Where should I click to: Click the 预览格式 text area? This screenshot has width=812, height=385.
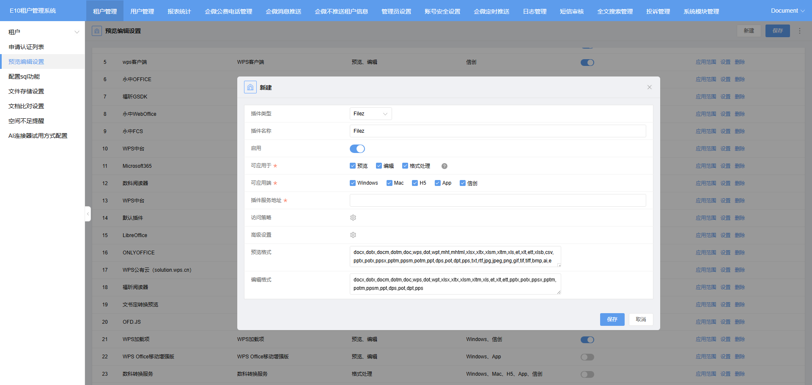pos(455,257)
